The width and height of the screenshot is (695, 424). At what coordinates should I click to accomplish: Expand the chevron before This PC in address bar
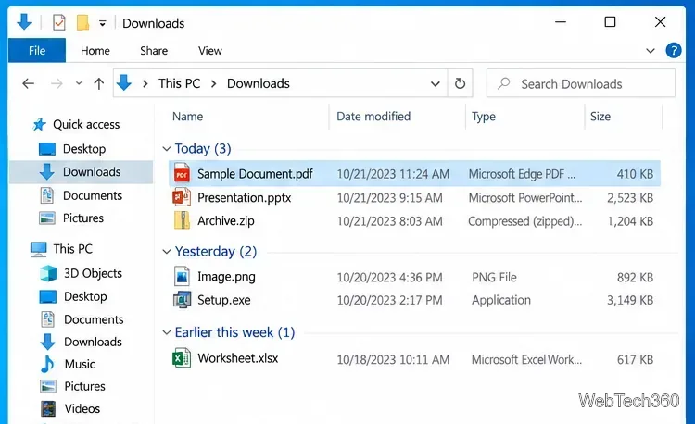pos(145,83)
